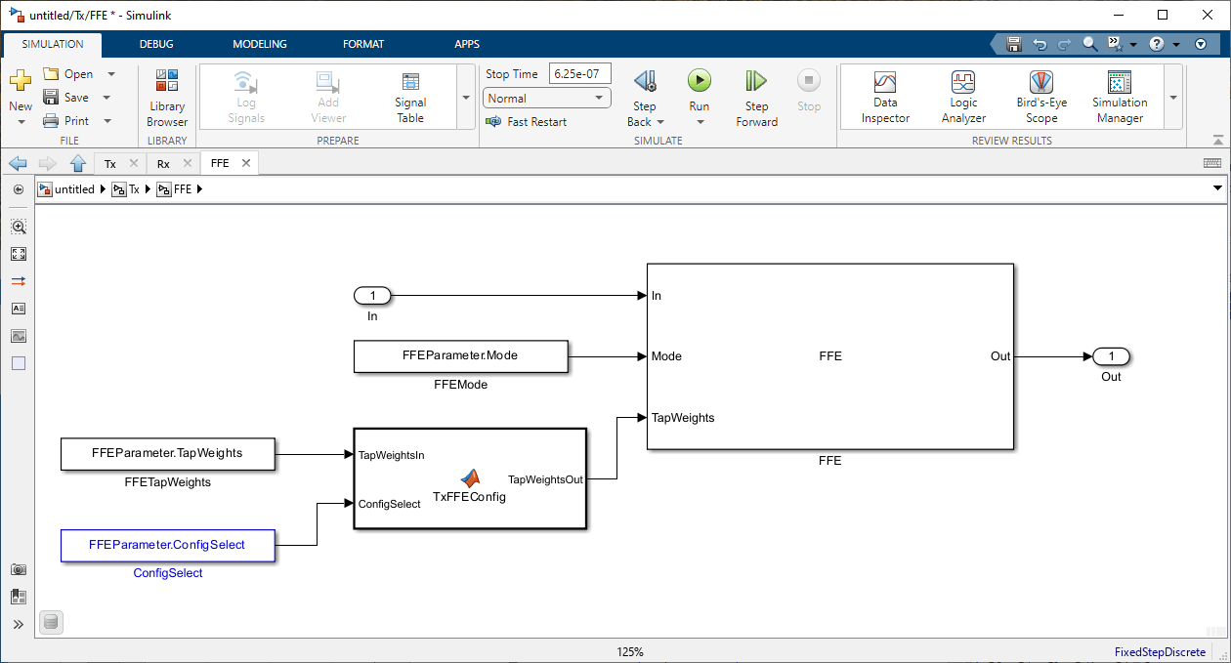This screenshot has height=663, width=1231.
Task: Navigate back with the left arrow
Action: [18, 163]
